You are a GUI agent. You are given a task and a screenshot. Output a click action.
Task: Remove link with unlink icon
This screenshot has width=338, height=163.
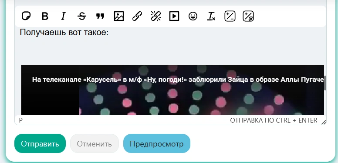tap(156, 16)
